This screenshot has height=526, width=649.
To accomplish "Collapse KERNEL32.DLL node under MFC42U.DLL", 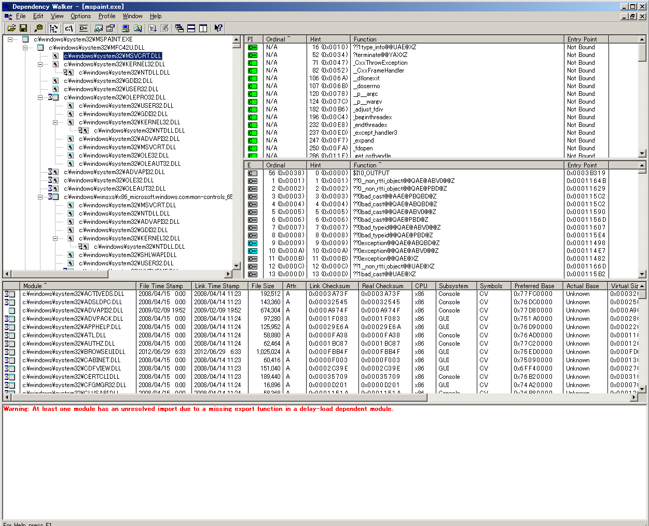I will pyautogui.click(x=40, y=64).
